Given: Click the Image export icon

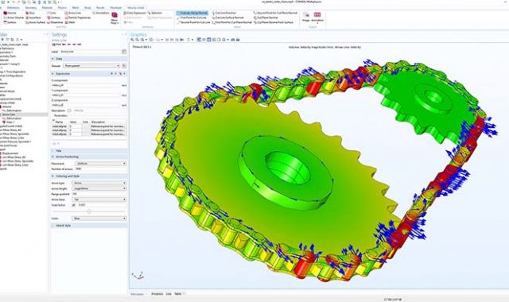Looking at the screenshot, I should 305,17.
